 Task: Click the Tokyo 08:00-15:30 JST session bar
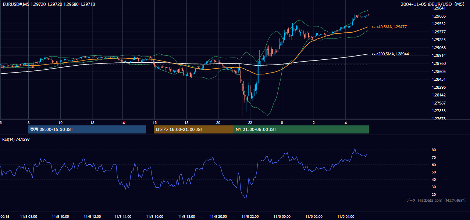tap(87, 129)
